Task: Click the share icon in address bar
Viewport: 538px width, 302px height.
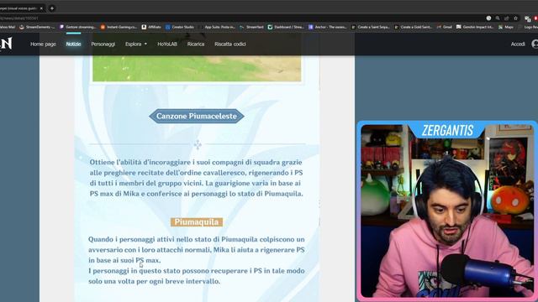Action: [506, 18]
